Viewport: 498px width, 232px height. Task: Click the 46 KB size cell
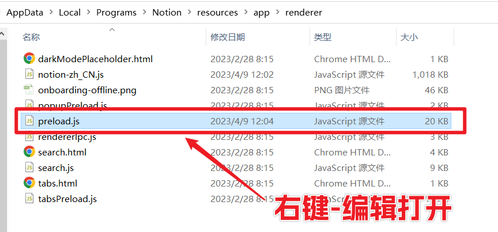(436, 90)
